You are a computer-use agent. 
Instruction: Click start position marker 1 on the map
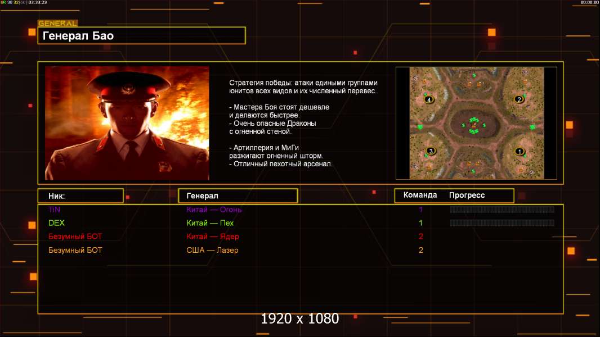click(520, 152)
